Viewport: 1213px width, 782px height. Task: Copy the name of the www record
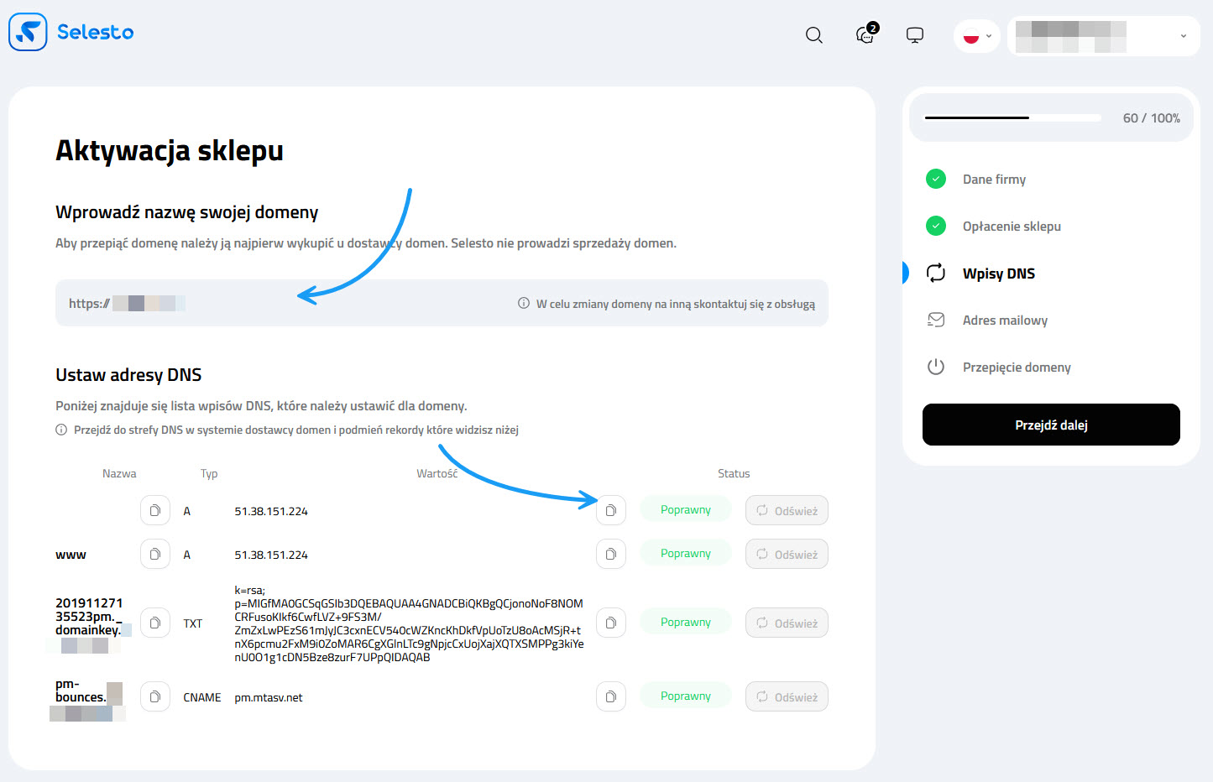(155, 554)
